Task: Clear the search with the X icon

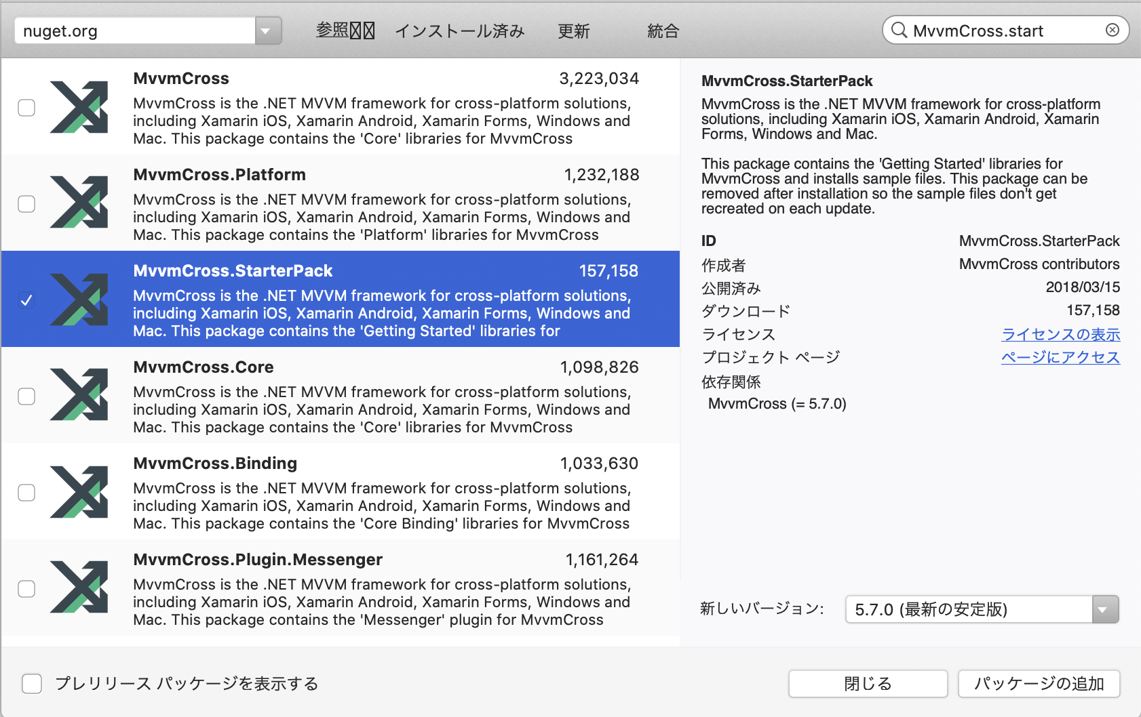Action: (1113, 29)
